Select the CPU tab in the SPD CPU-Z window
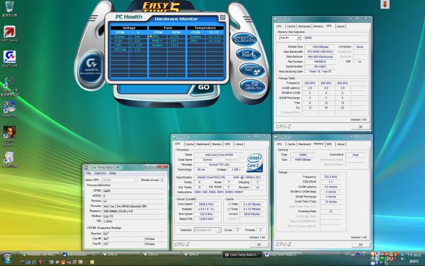Image resolution: width=425 pixels, height=266 pixels. [x=279, y=26]
